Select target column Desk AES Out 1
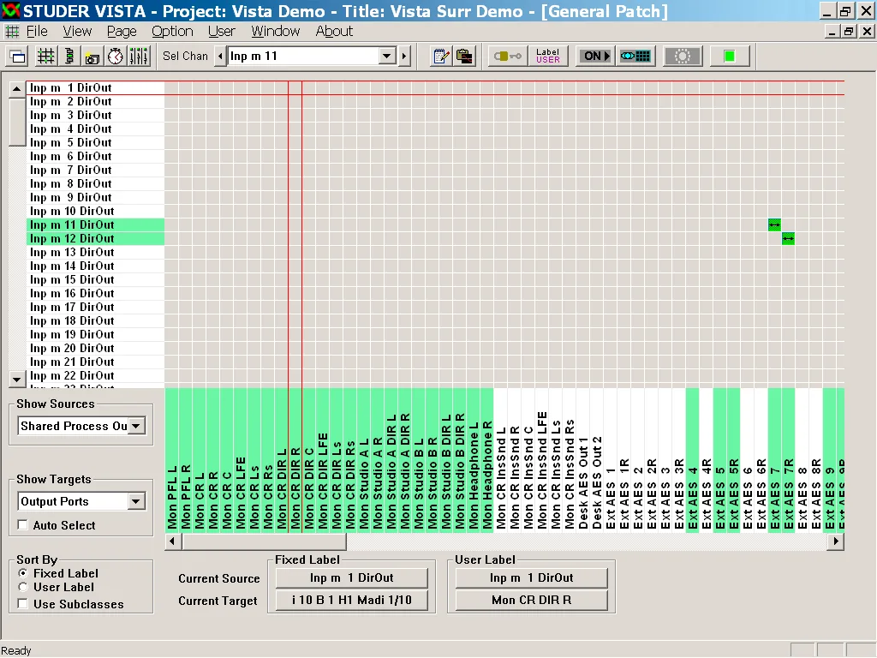The width and height of the screenshot is (877, 658). click(583, 460)
